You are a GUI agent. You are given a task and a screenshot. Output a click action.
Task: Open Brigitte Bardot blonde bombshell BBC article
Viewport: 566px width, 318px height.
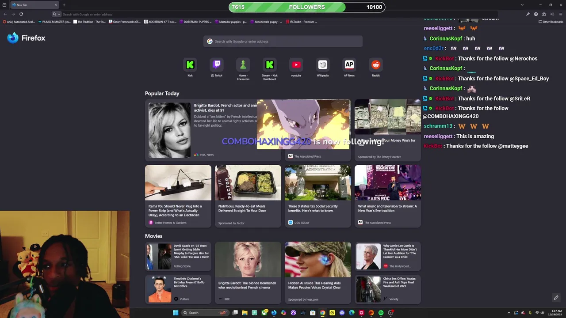click(x=248, y=273)
